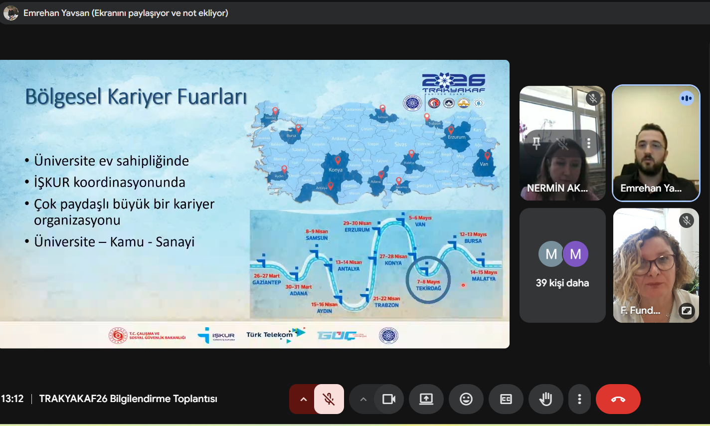Expand audio settings chevron beside microphone
The height and width of the screenshot is (426, 710).
click(303, 399)
